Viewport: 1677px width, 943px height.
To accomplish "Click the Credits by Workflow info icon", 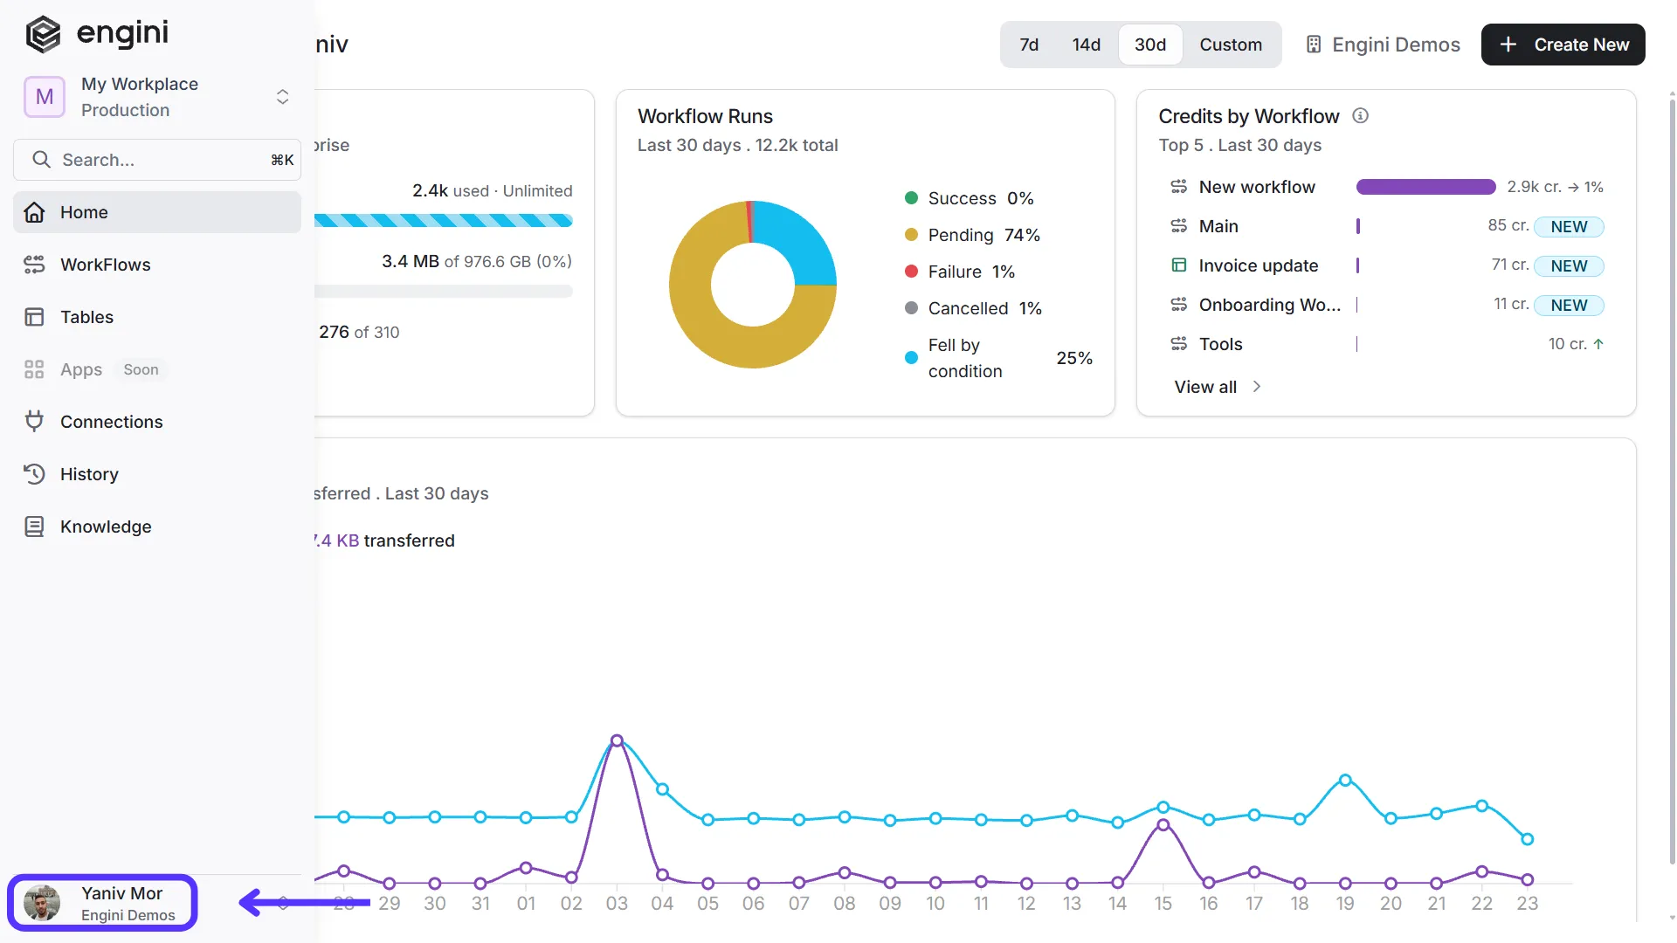I will point(1360,115).
